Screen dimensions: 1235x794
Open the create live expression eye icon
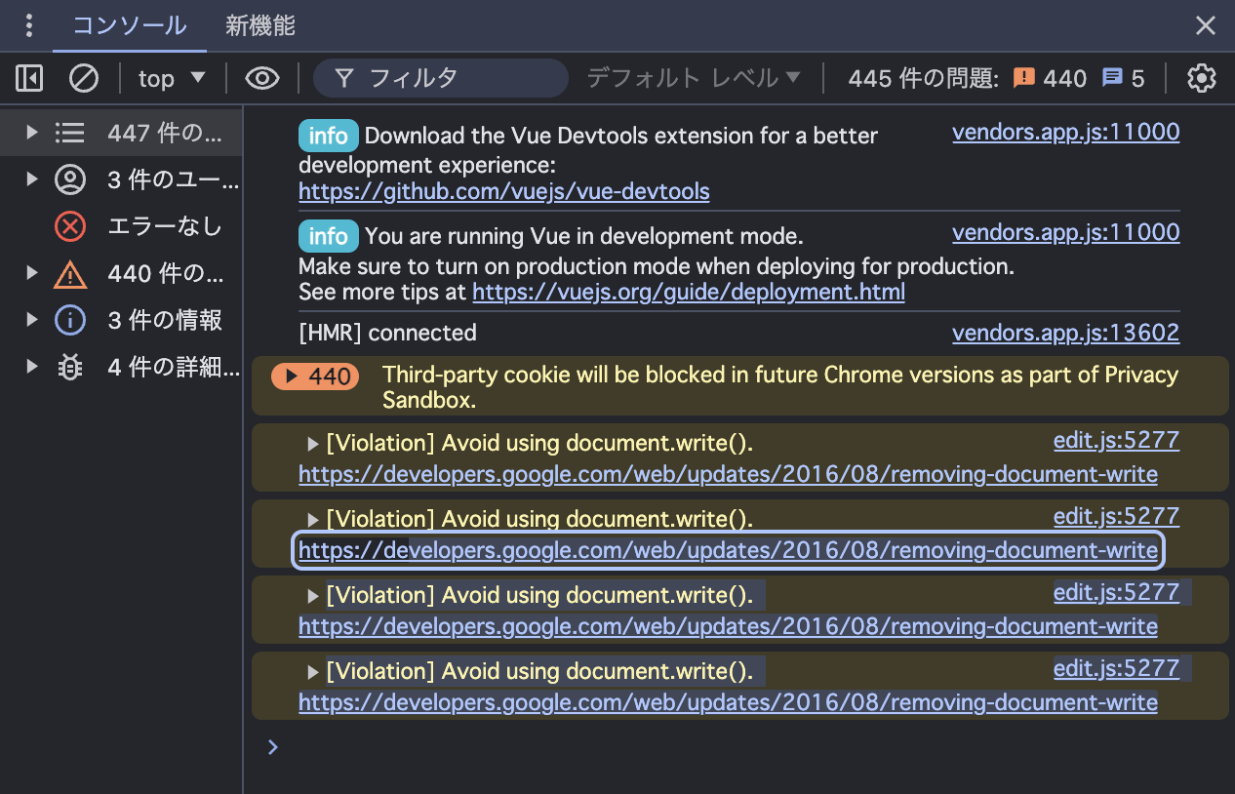pyautogui.click(x=261, y=78)
